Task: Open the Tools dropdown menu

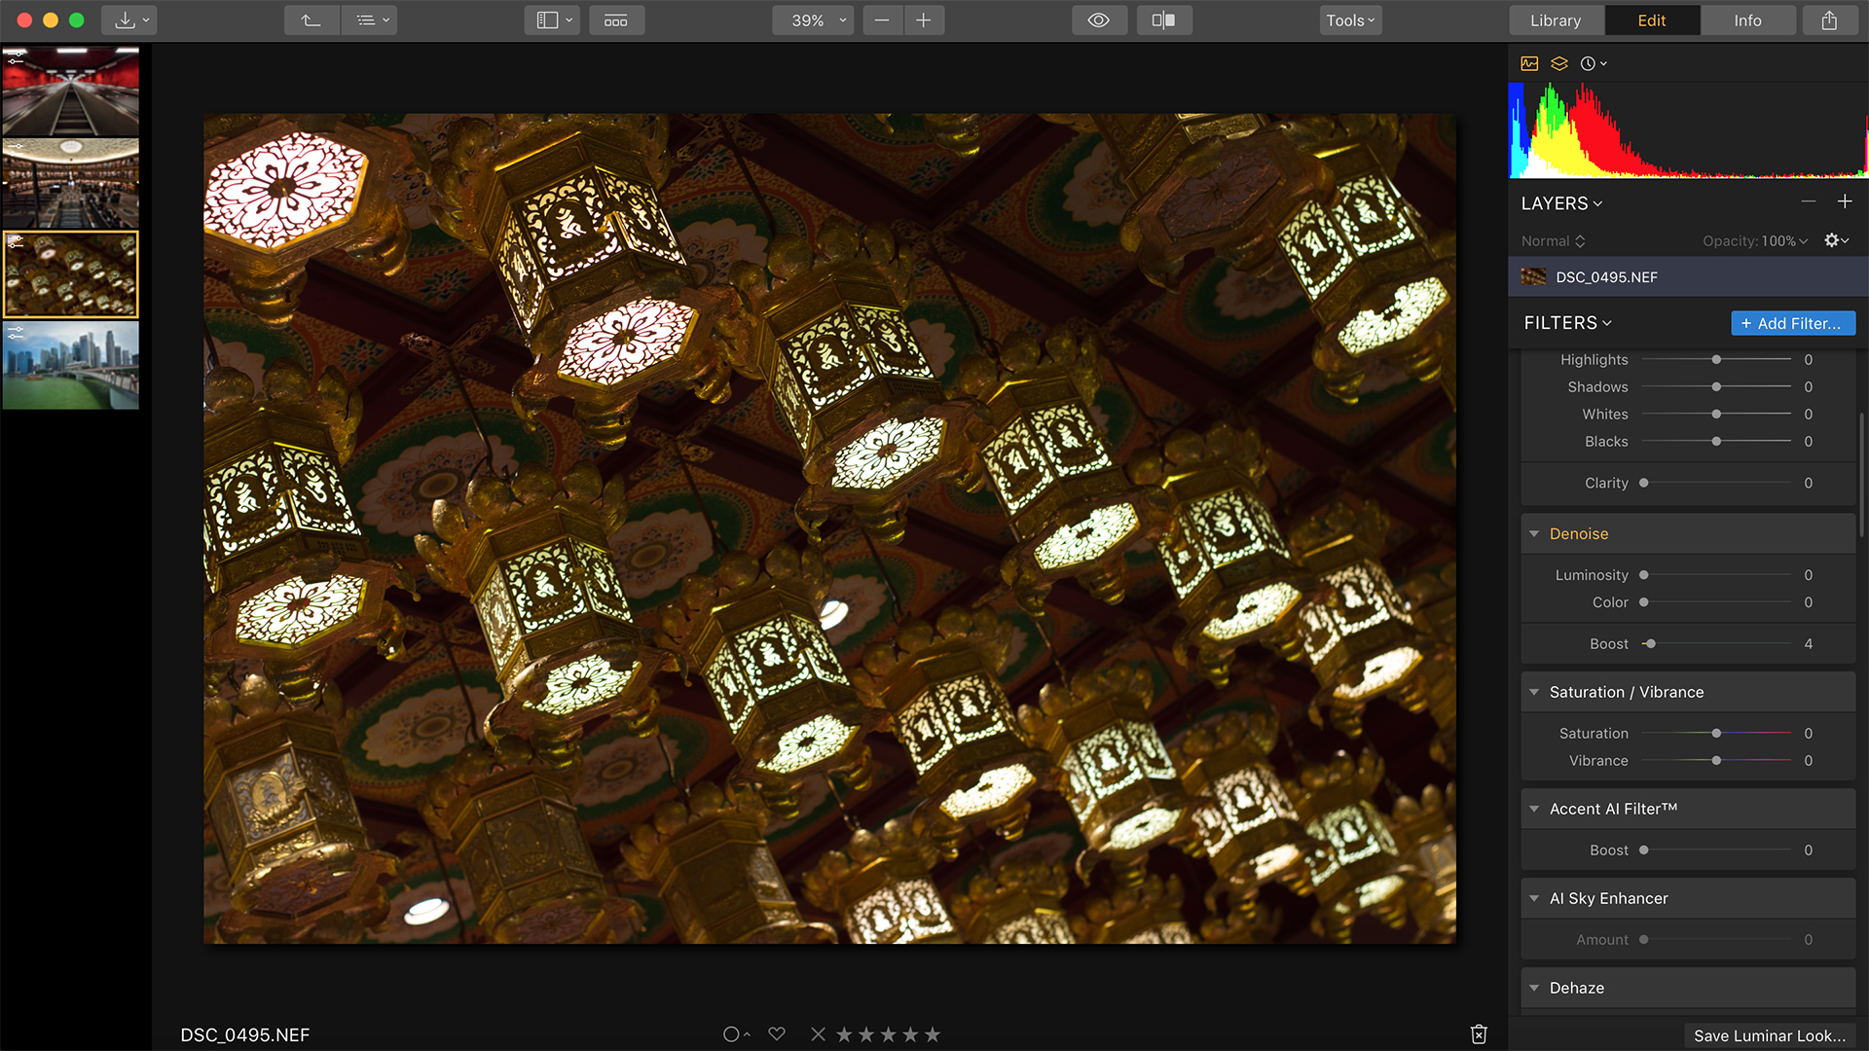Action: (1350, 20)
